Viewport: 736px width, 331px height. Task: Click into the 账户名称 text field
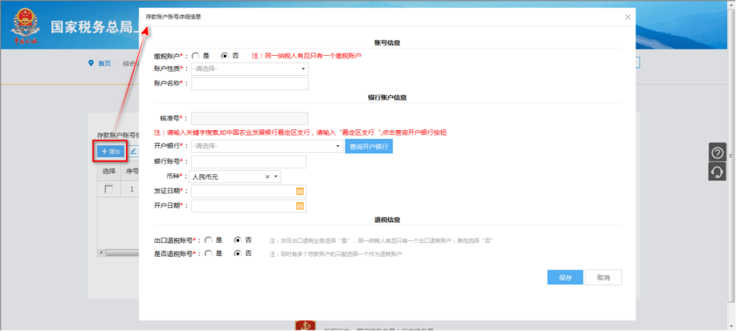[x=249, y=84]
